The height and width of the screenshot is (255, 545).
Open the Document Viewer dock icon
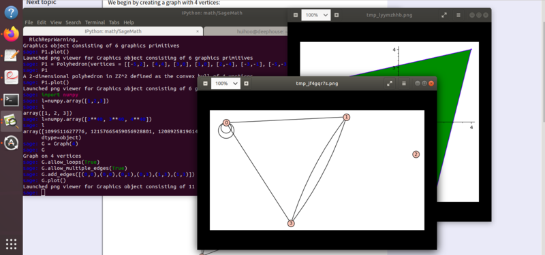11,77
